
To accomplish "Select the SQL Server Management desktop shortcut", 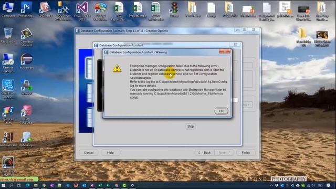I will click(x=63, y=11).
